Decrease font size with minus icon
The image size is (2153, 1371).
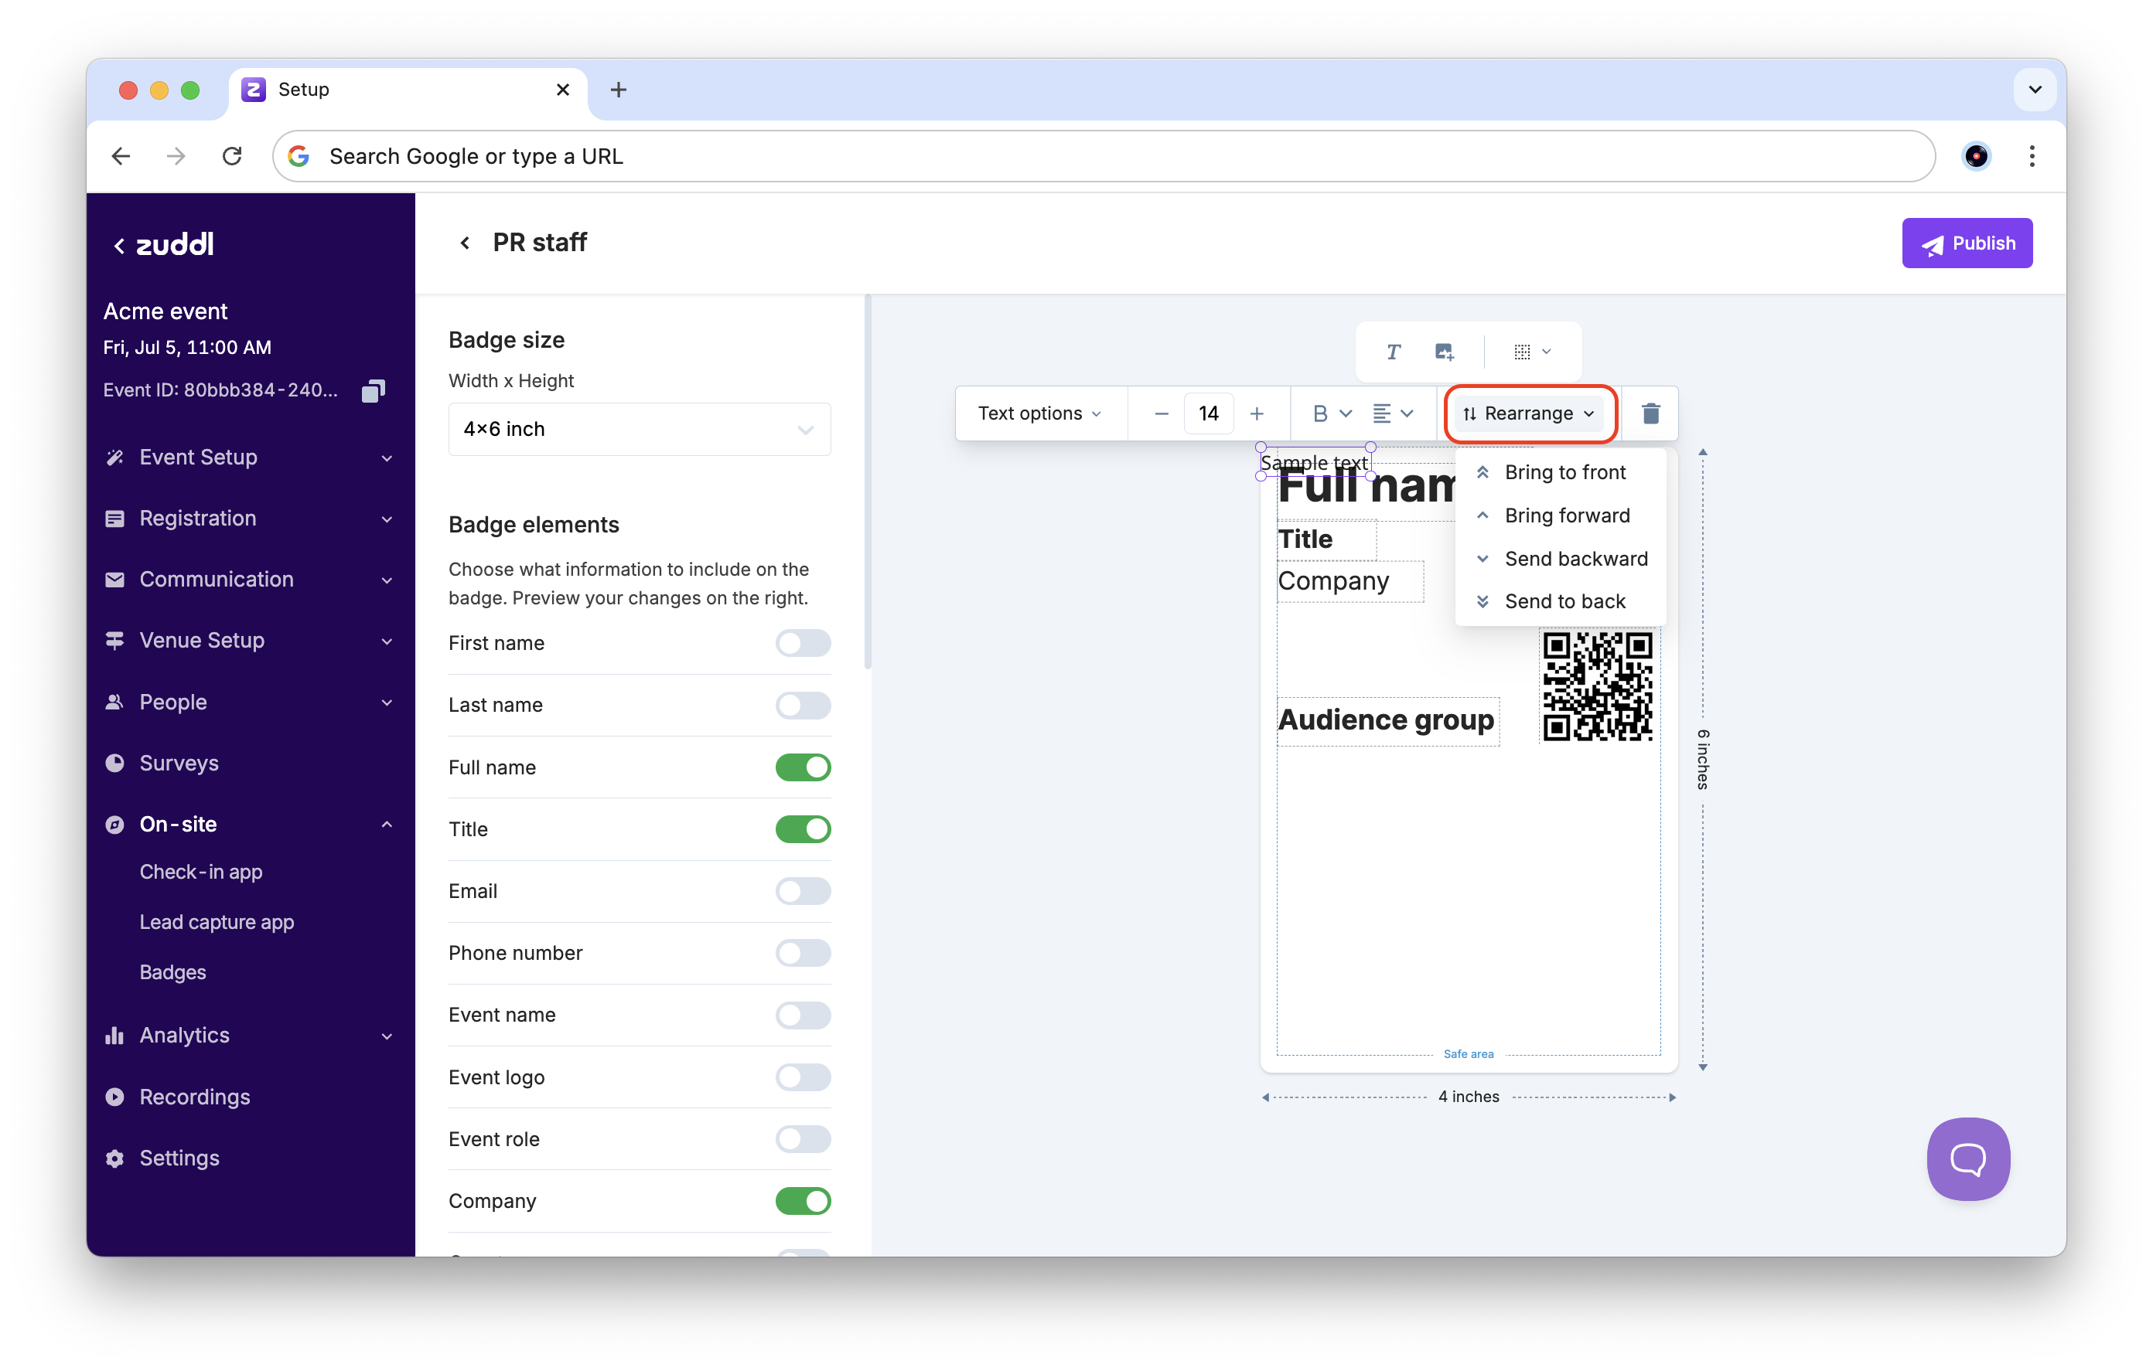1161,413
